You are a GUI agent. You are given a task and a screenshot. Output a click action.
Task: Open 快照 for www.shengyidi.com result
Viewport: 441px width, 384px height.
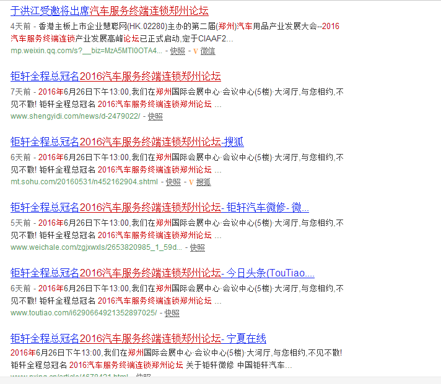tap(155, 116)
